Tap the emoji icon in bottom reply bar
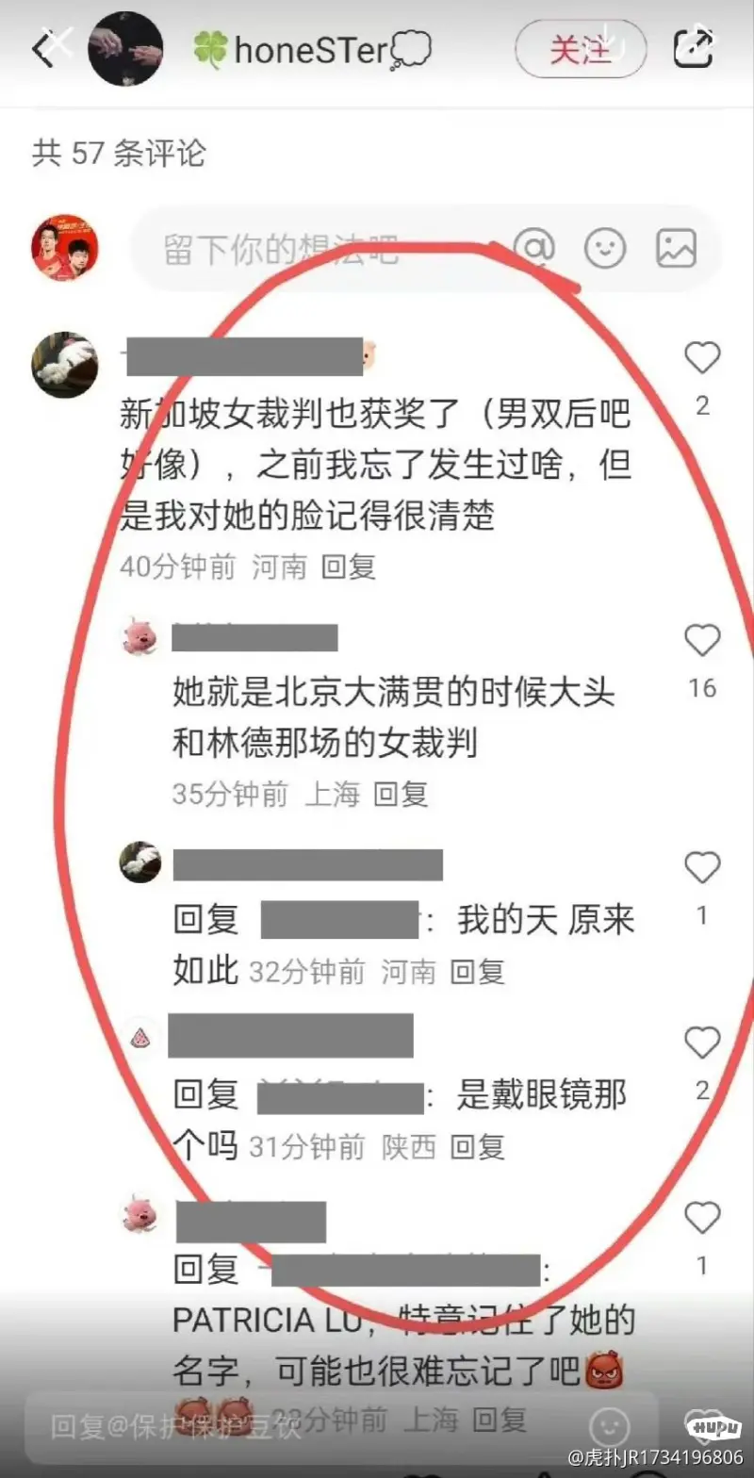Screen dimensions: 754x1478 [x=610, y=1423]
